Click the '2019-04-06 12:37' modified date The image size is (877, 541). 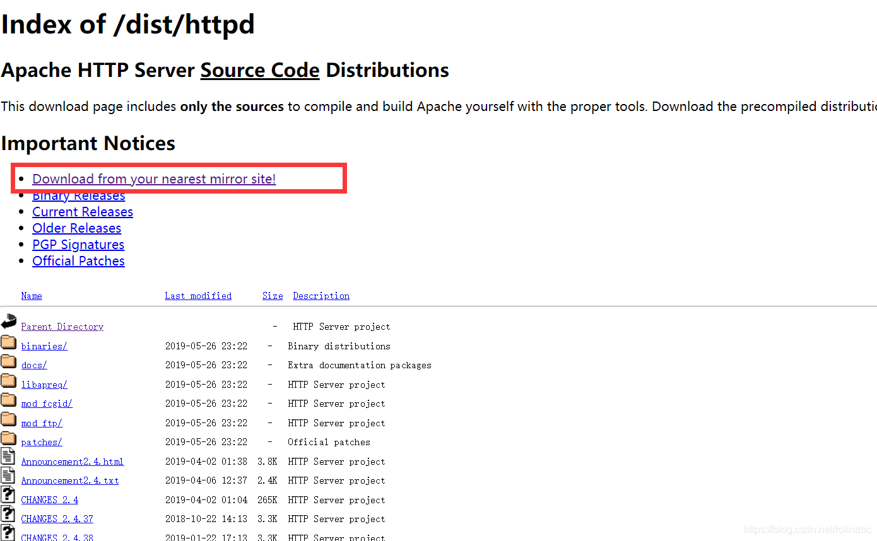[206, 480]
